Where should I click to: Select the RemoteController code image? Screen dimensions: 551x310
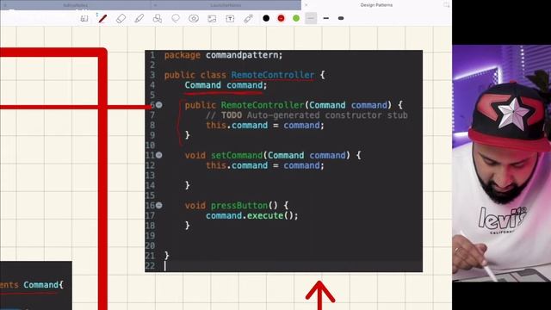click(283, 161)
